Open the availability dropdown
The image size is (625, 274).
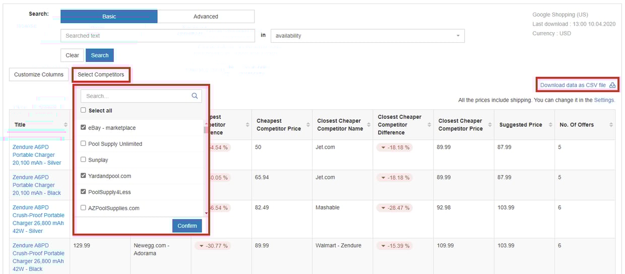(367, 36)
